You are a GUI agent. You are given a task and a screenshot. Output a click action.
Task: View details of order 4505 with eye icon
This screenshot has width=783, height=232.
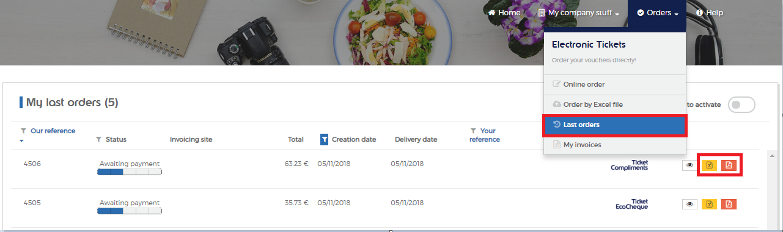pyautogui.click(x=689, y=205)
